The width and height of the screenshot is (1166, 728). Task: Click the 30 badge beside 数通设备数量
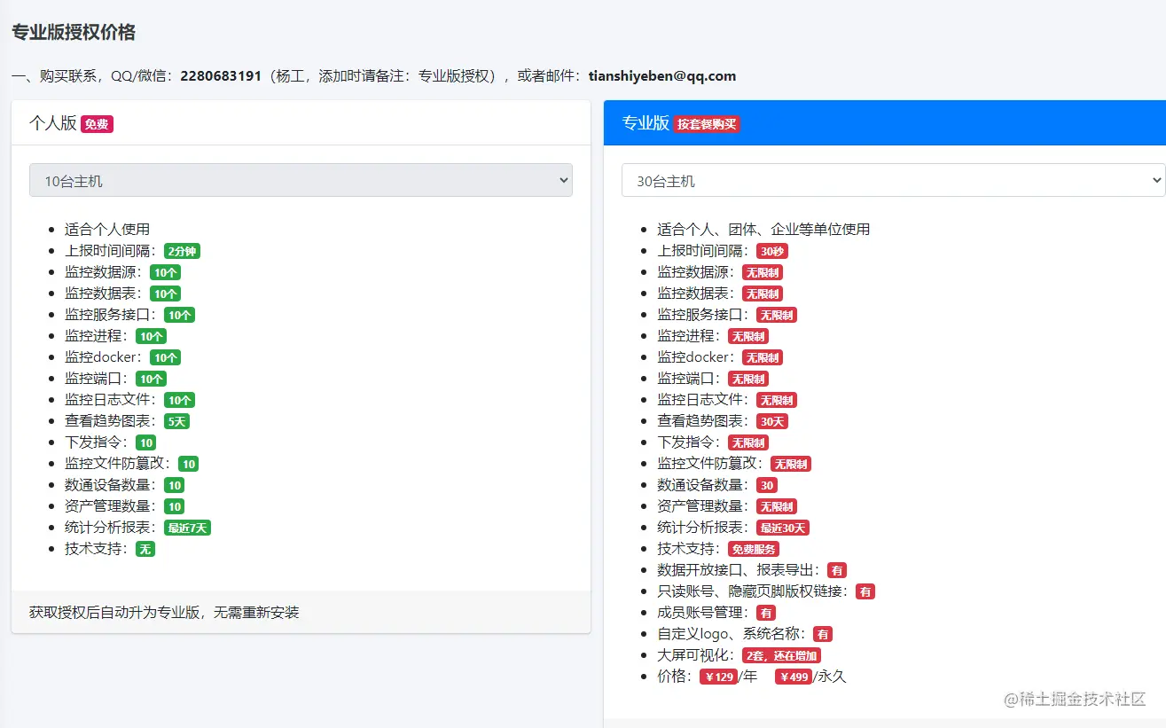[767, 485]
